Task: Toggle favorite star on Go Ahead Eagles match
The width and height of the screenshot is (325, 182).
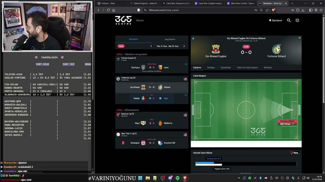Action: pos(193,38)
